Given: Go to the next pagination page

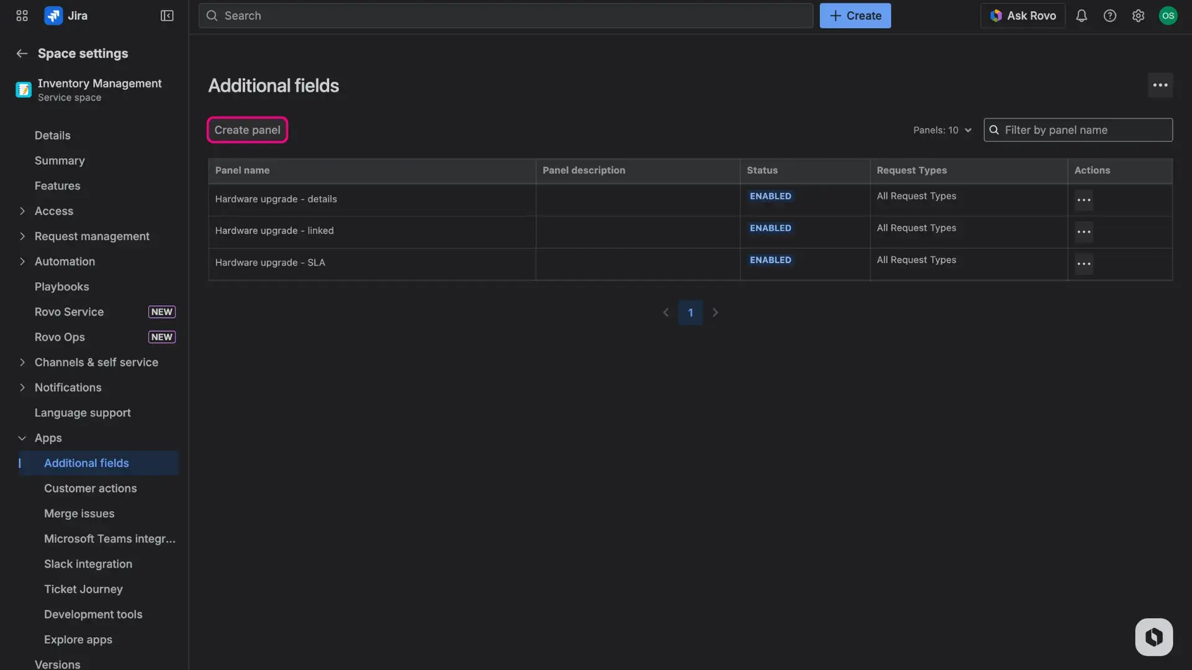Looking at the screenshot, I should pos(715,313).
